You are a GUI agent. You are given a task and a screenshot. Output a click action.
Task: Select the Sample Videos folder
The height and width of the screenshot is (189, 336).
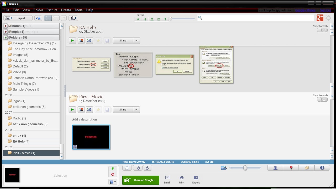[31, 90]
